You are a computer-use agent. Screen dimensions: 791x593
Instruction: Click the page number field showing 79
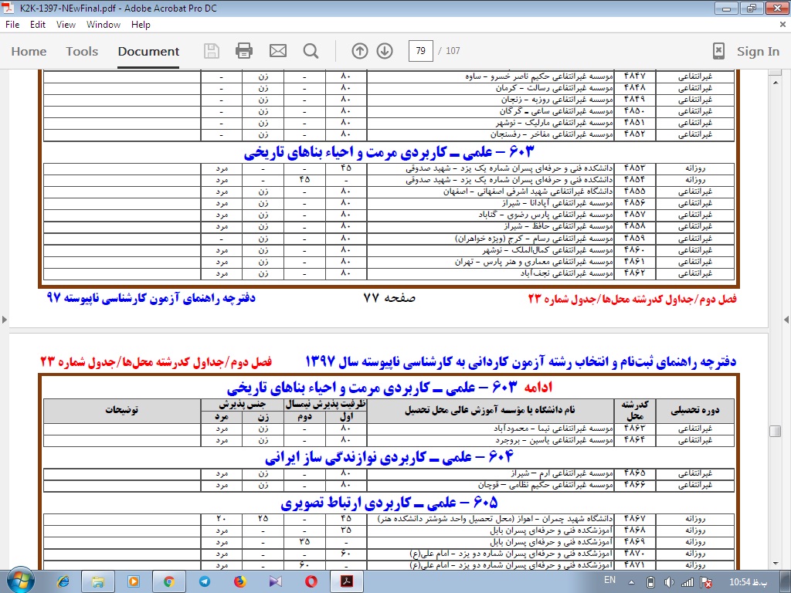[x=421, y=51]
